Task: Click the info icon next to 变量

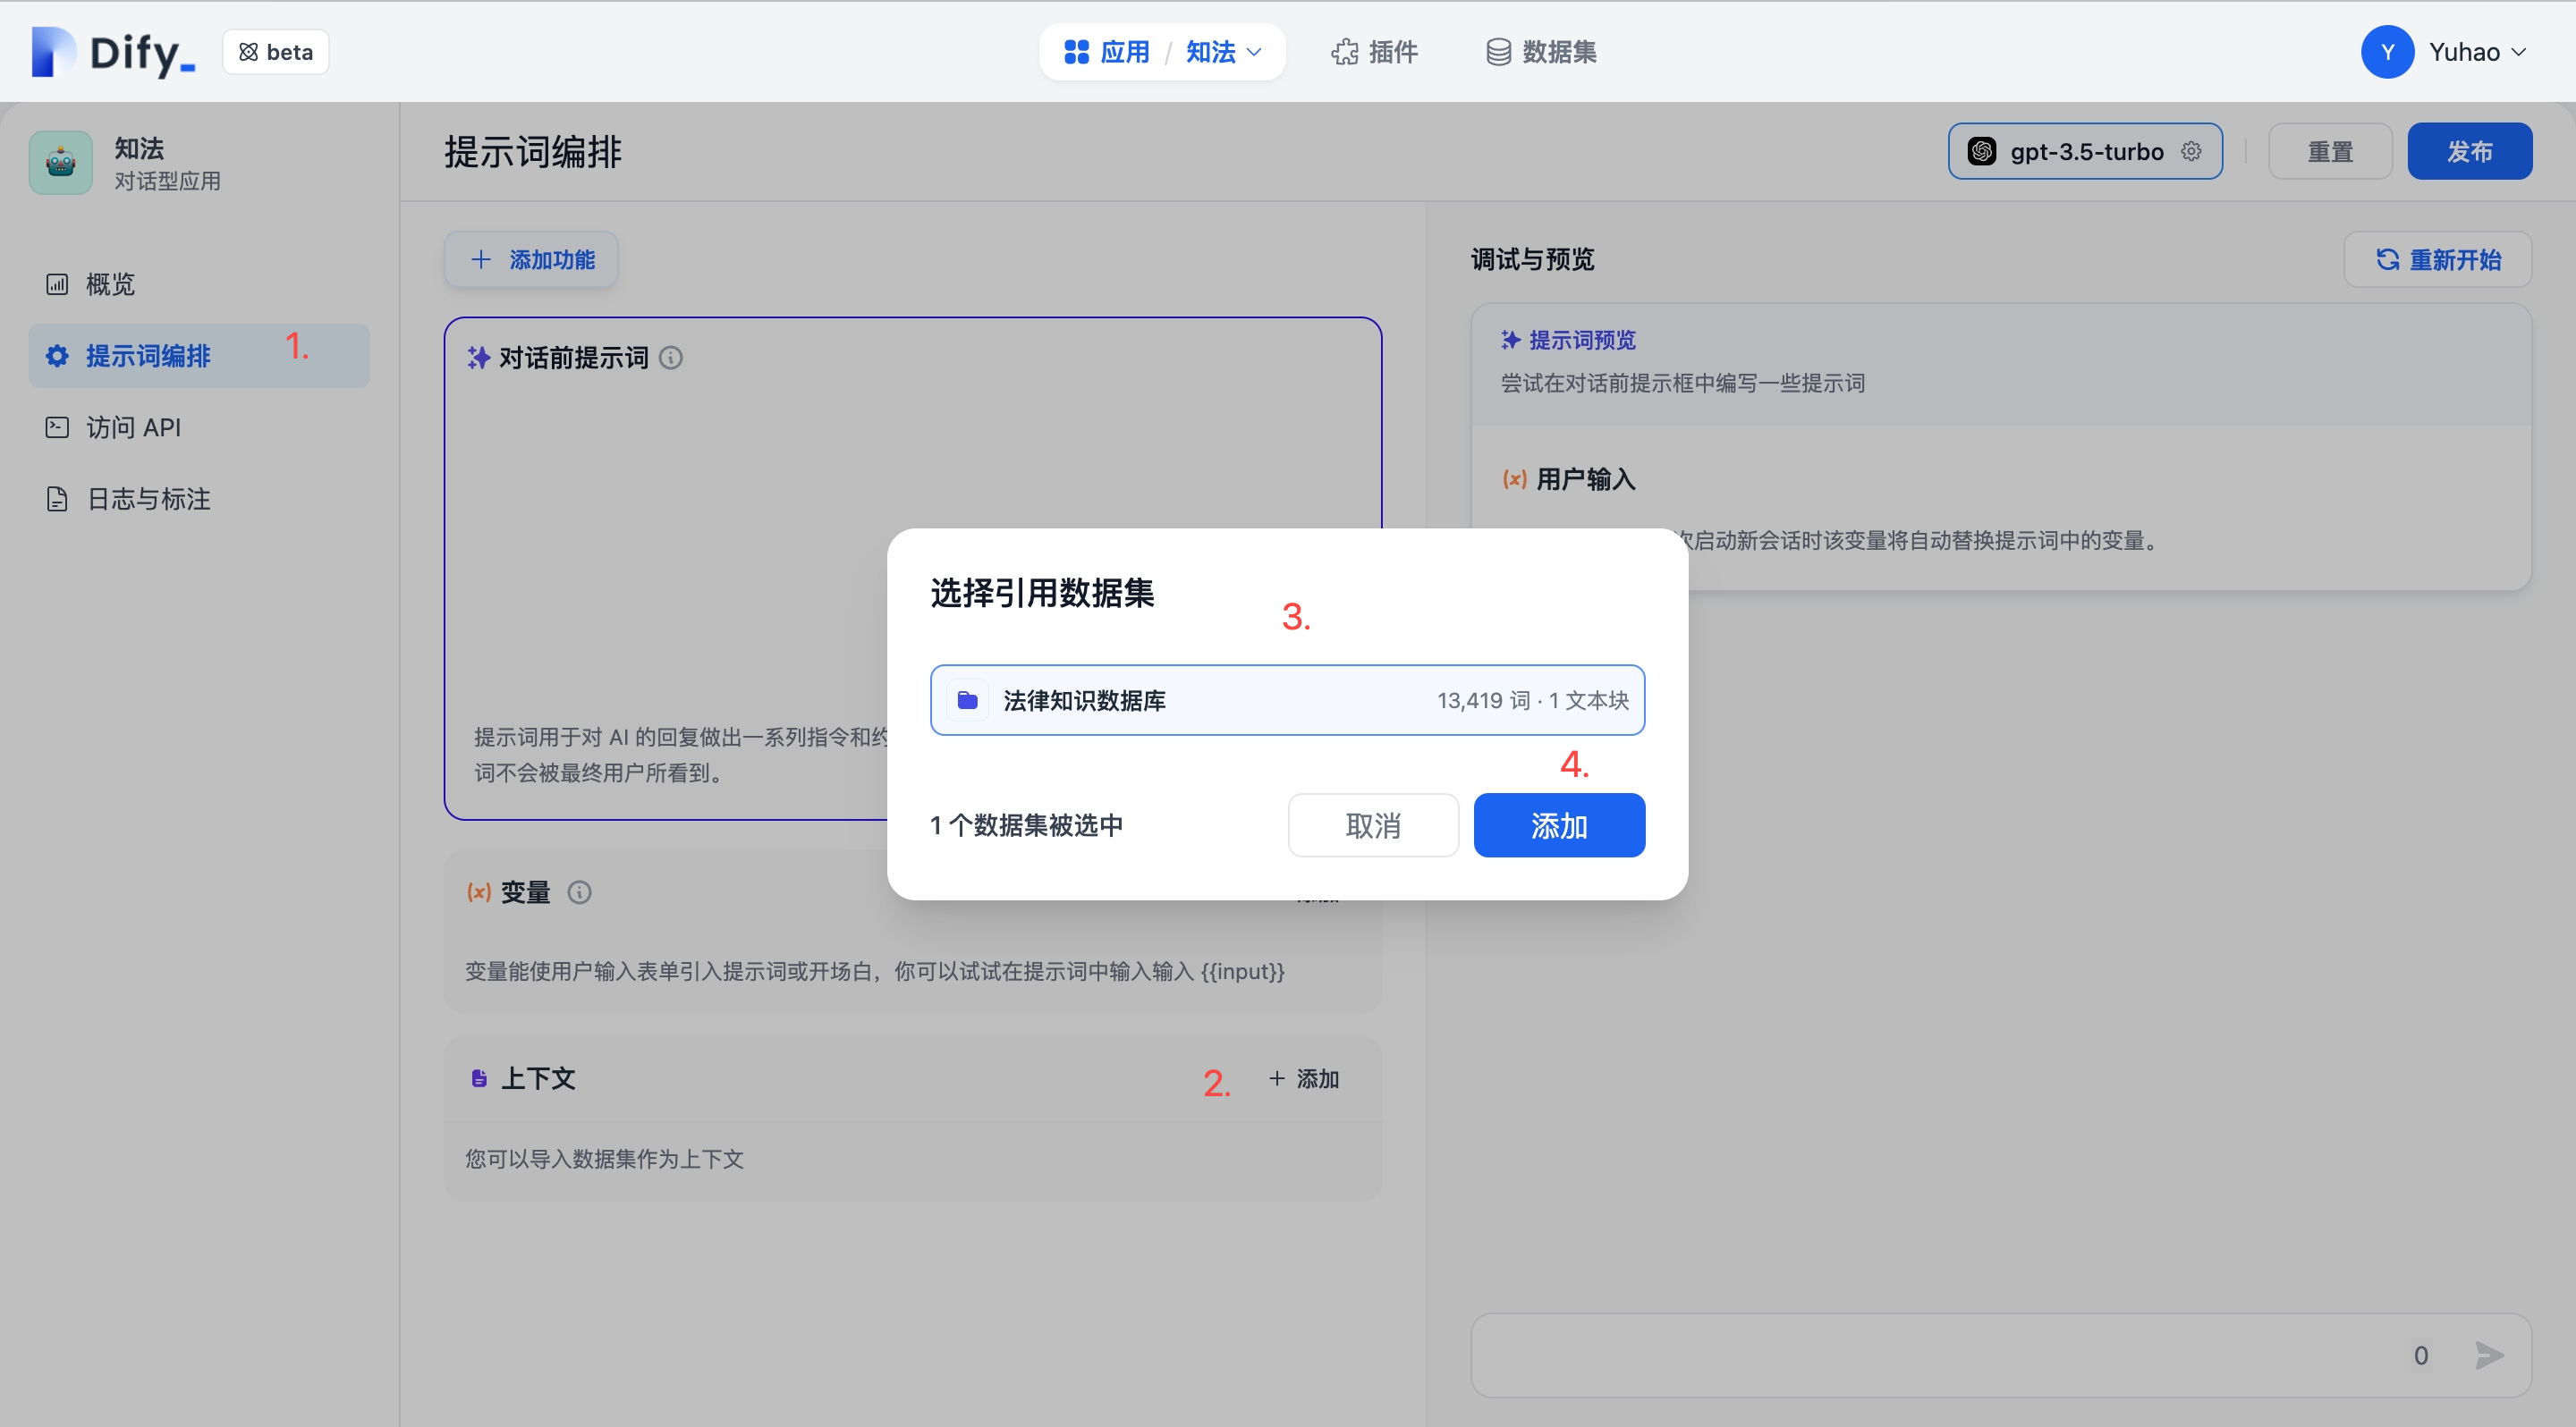Action: [580, 892]
